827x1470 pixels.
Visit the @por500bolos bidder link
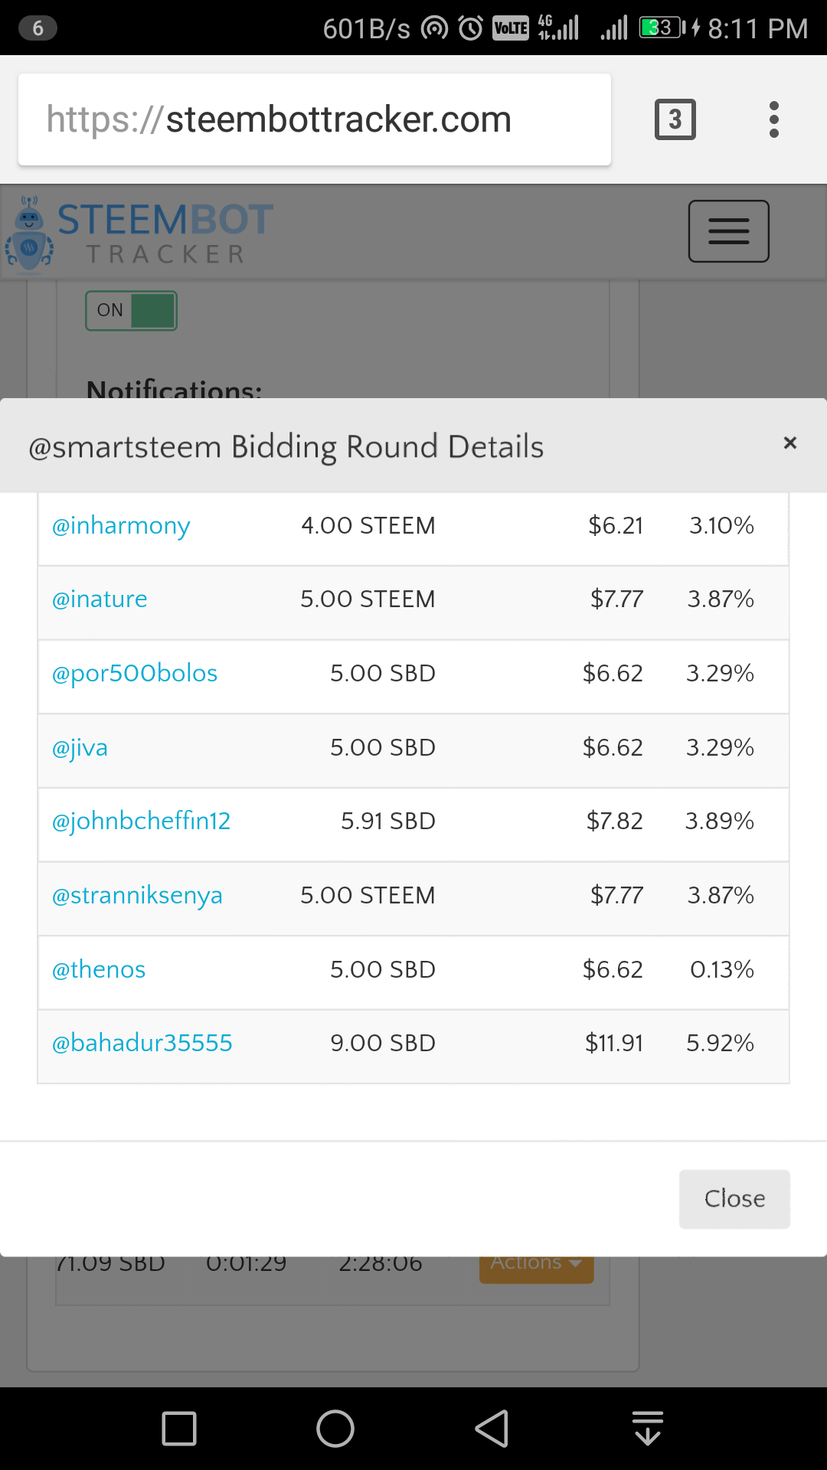(135, 674)
